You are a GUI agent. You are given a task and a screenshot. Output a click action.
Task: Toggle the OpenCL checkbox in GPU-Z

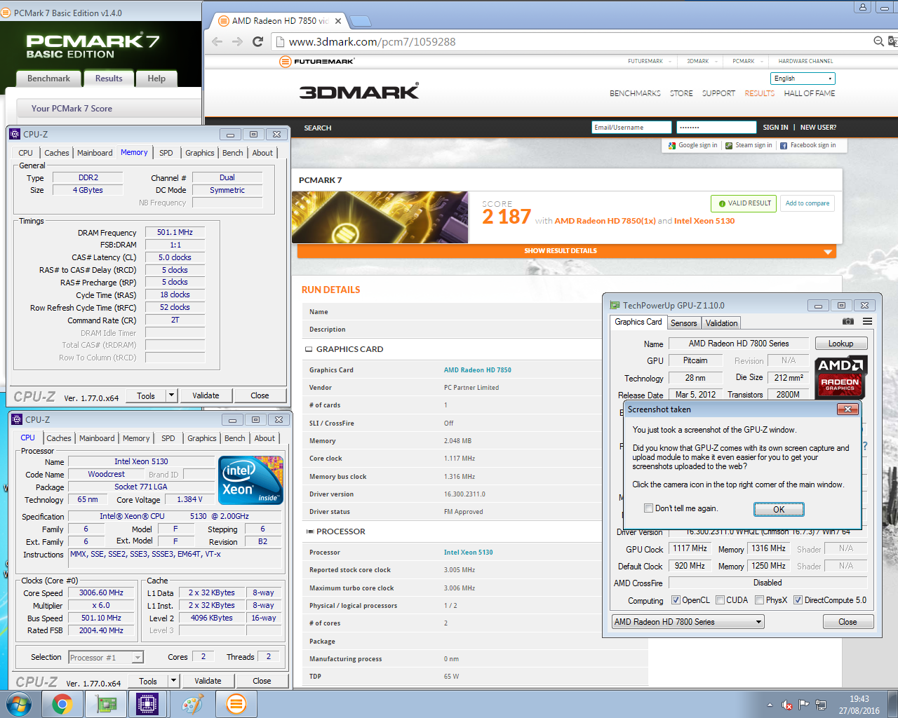point(676,600)
